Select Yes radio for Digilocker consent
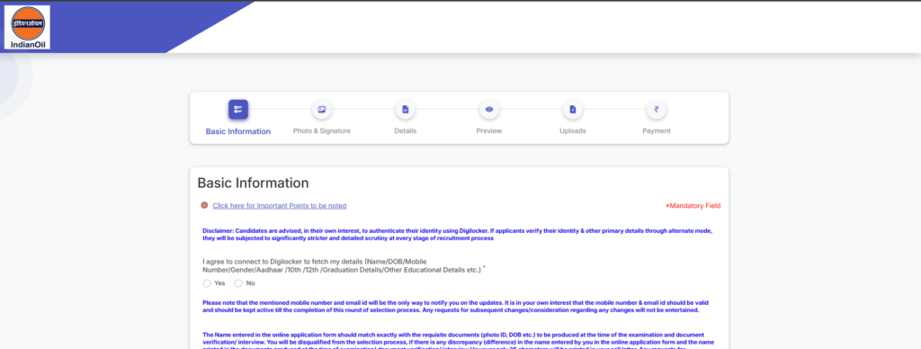The height and width of the screenshot is (349, 921). coord(207,283)
